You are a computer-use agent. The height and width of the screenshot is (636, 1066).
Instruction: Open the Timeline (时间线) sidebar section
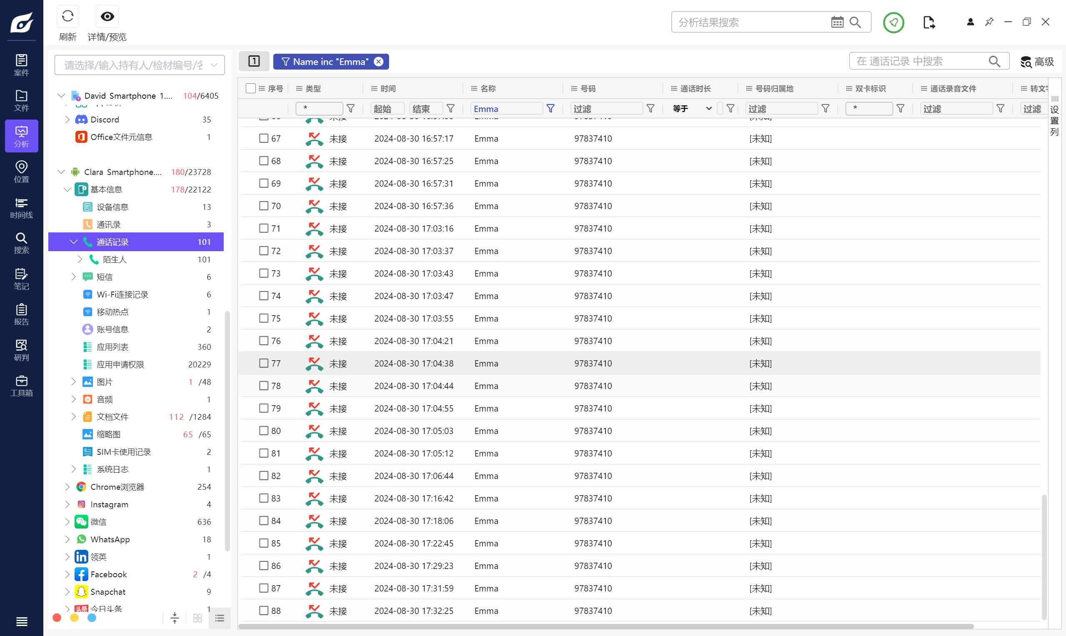click(21, 208)
